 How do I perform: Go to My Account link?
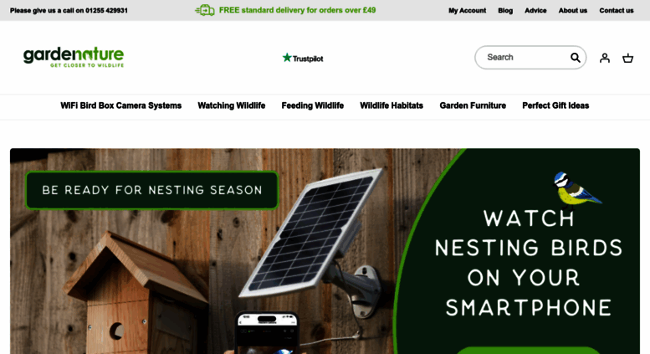click(467, 10)
